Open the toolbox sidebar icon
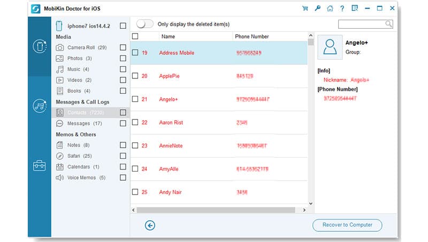The width and height of the screenshot is (428, 242). point(39,165)
